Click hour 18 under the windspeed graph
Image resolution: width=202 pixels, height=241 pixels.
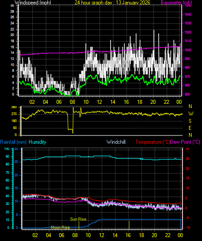coord(140,102)
